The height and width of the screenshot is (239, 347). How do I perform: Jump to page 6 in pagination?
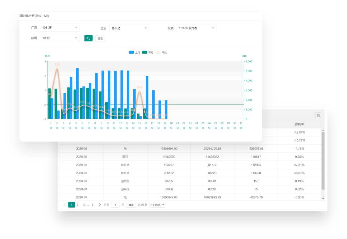(92, 205)
